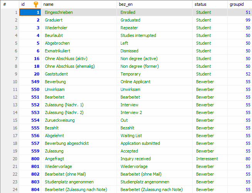The image size is (252, 193).
Task: Click the # row number column header
Action: (5, 4)
